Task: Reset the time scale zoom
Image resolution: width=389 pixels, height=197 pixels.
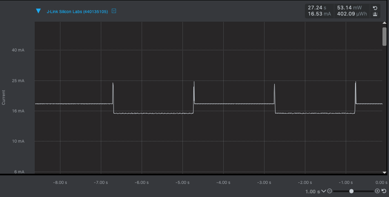Action: tap(384, 191)
